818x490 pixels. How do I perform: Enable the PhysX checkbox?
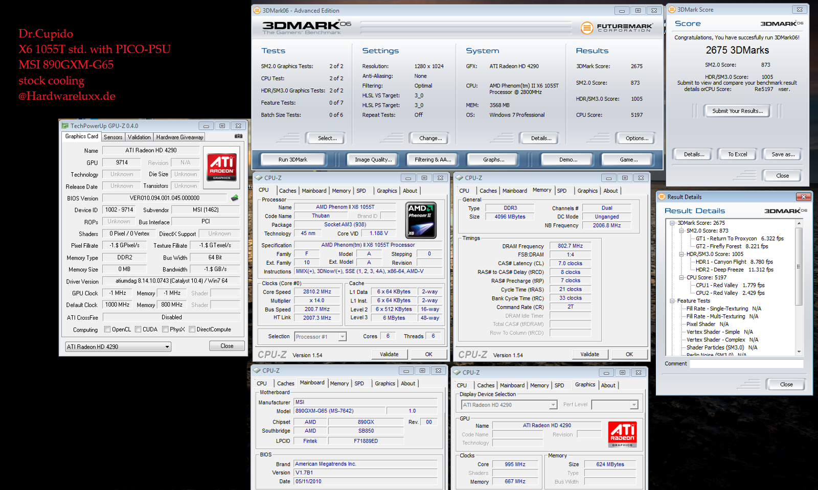coord(165,330)
